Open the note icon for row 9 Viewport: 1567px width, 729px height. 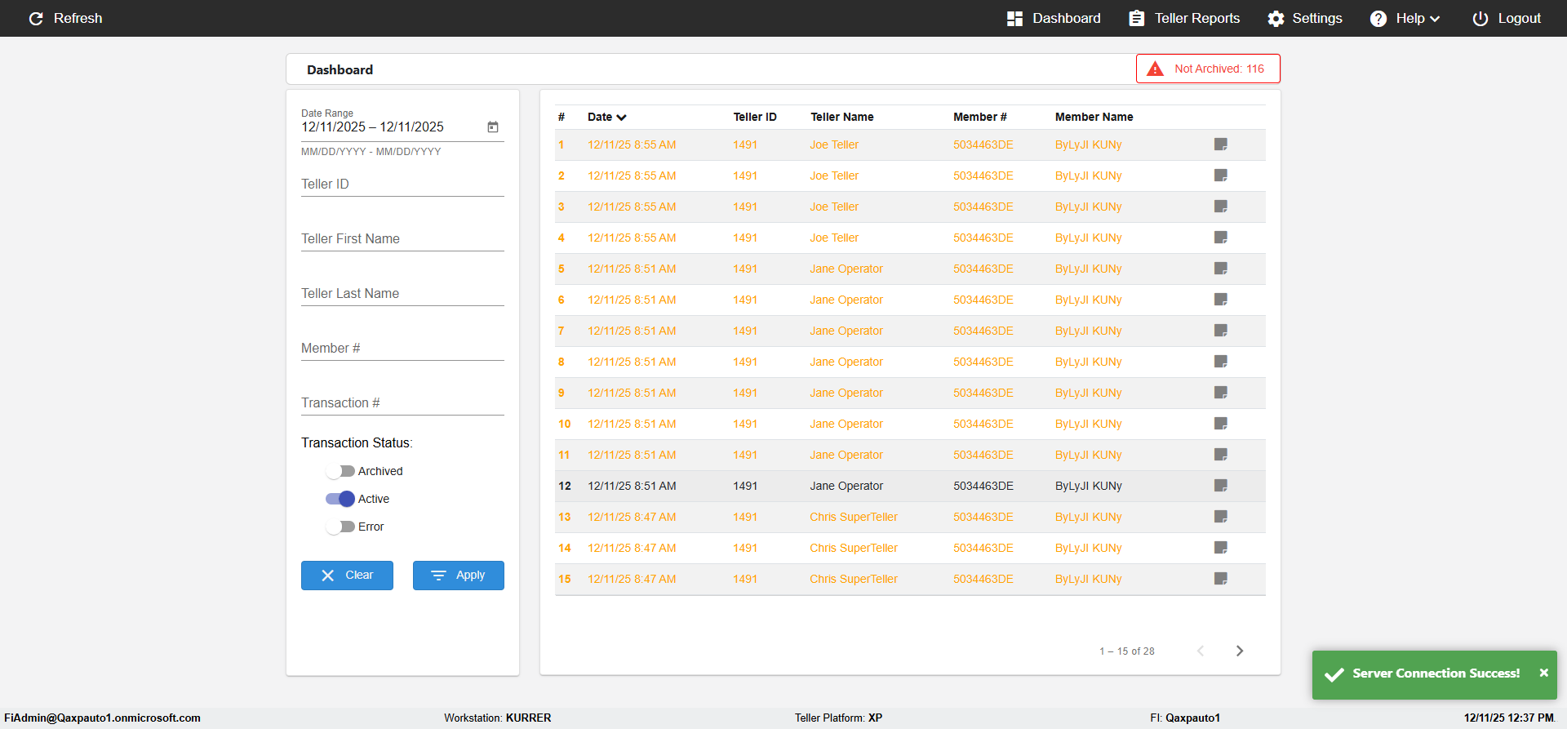[1221, 393]
